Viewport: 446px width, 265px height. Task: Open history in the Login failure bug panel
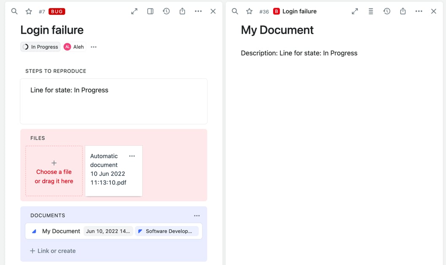pos(167,11)
